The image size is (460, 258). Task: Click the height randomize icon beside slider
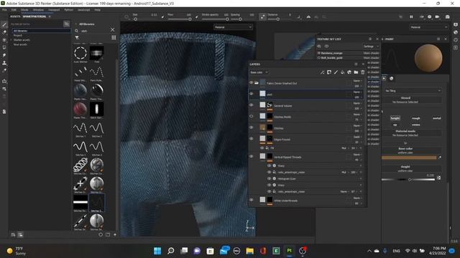438,178
